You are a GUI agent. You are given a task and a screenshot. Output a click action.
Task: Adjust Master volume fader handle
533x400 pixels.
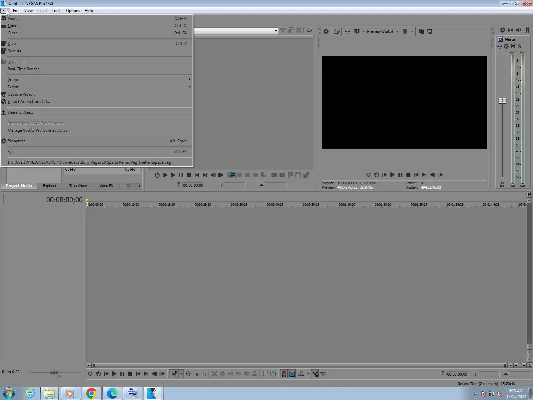coord(502,101)
